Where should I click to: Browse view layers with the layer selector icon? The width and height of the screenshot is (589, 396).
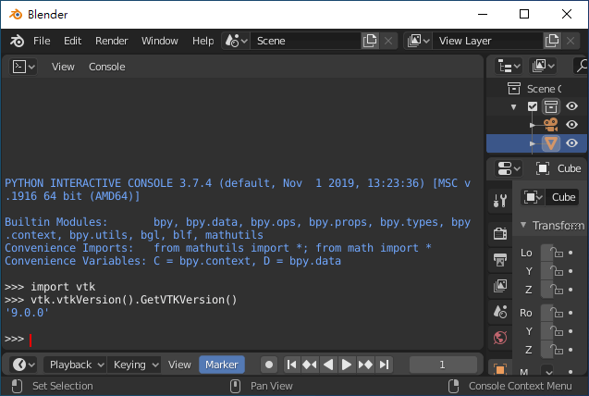coord(418,41)
